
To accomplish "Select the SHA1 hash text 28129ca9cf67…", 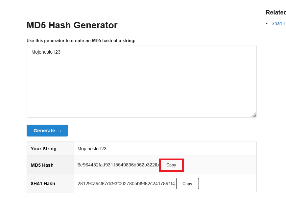I will (126, 184).
